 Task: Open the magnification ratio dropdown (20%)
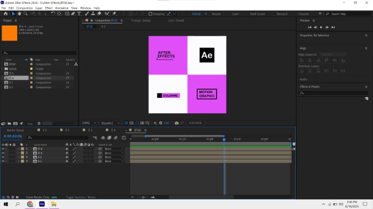pyautogui.click(x=89, y=123)
